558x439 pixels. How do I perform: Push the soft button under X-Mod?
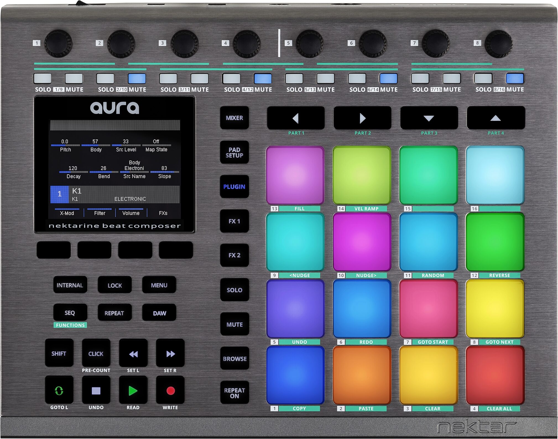pos(54,250)
